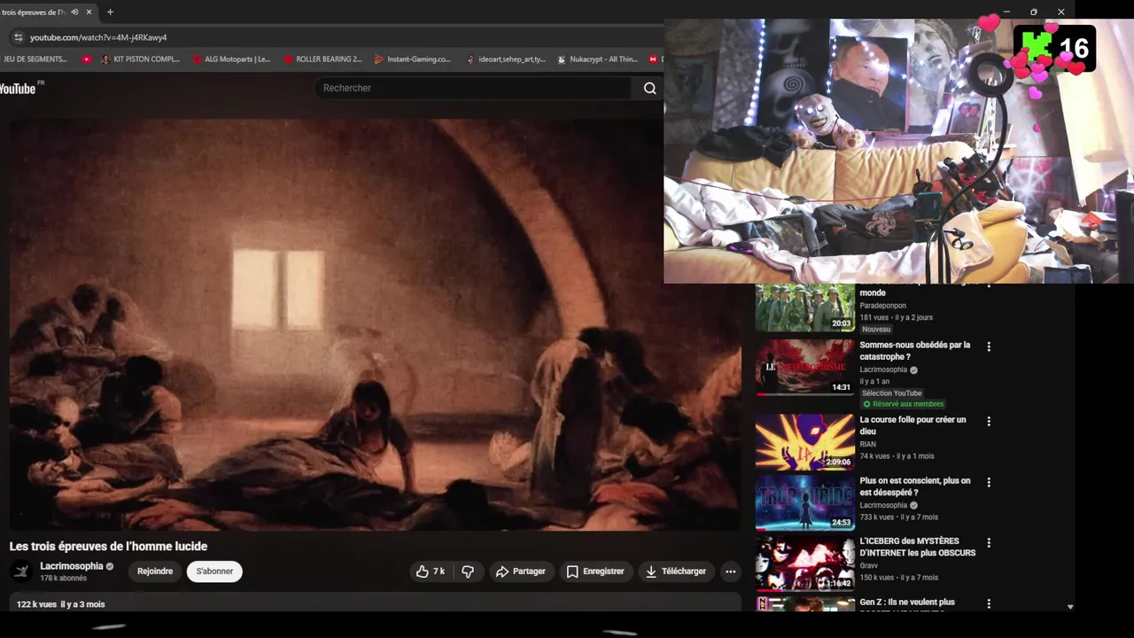Open the ALG Motoparts bookmark
The height and width of the screenshot is (638, 1134).
pos(231,59)
